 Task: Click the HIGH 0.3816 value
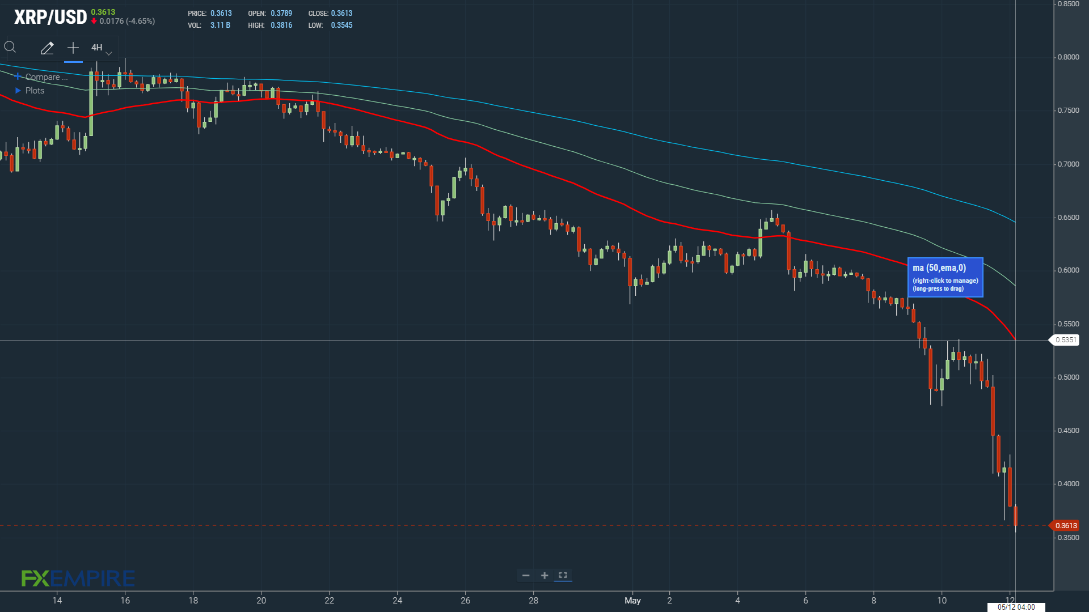tap(281, 25)
